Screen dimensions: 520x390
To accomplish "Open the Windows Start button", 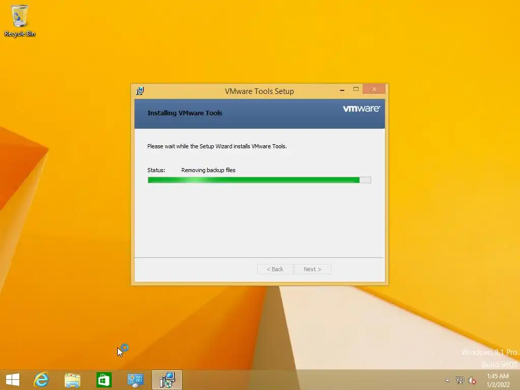I will tap(13, 380).
